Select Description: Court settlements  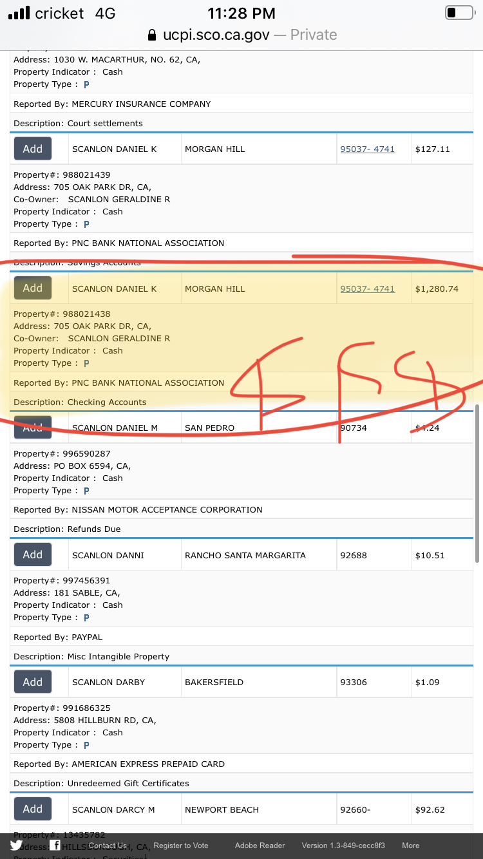click(x=78, y=123)
